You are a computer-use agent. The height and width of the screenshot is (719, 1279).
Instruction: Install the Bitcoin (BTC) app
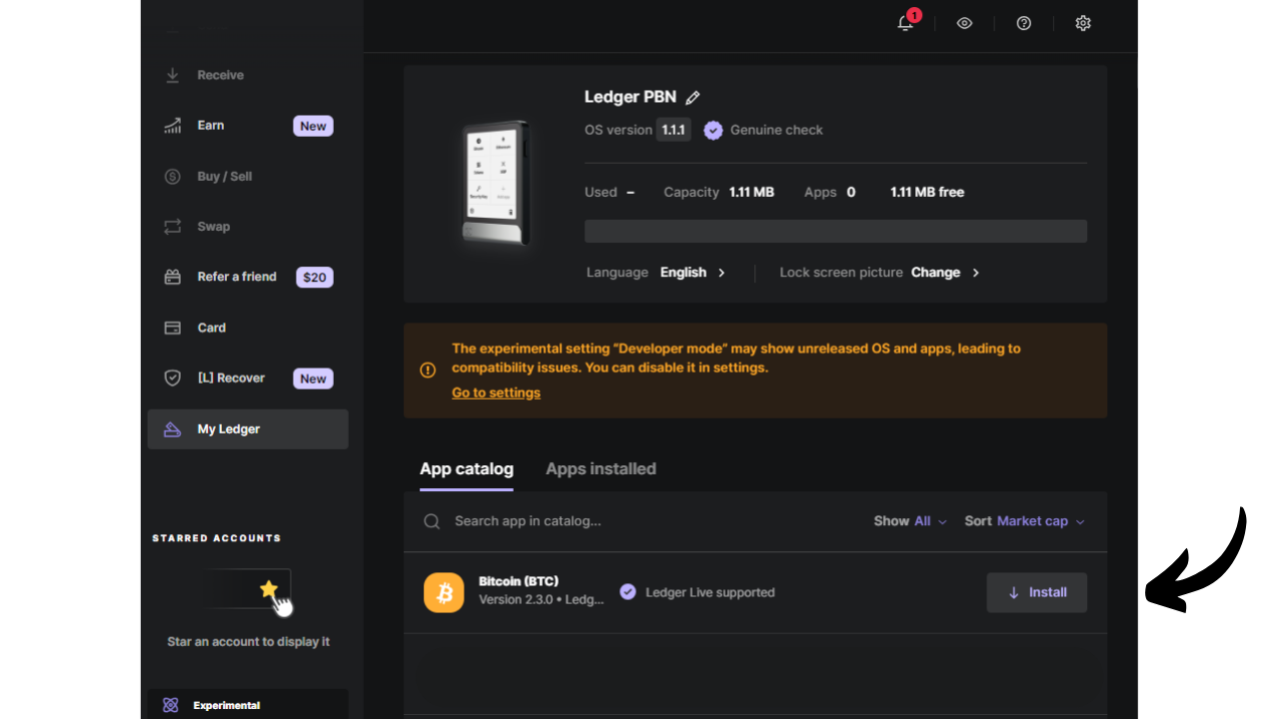[x=1036, y=592]
